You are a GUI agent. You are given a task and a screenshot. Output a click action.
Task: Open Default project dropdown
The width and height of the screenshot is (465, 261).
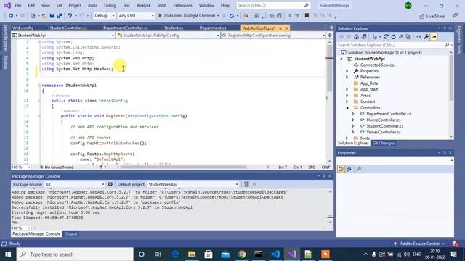193,184
